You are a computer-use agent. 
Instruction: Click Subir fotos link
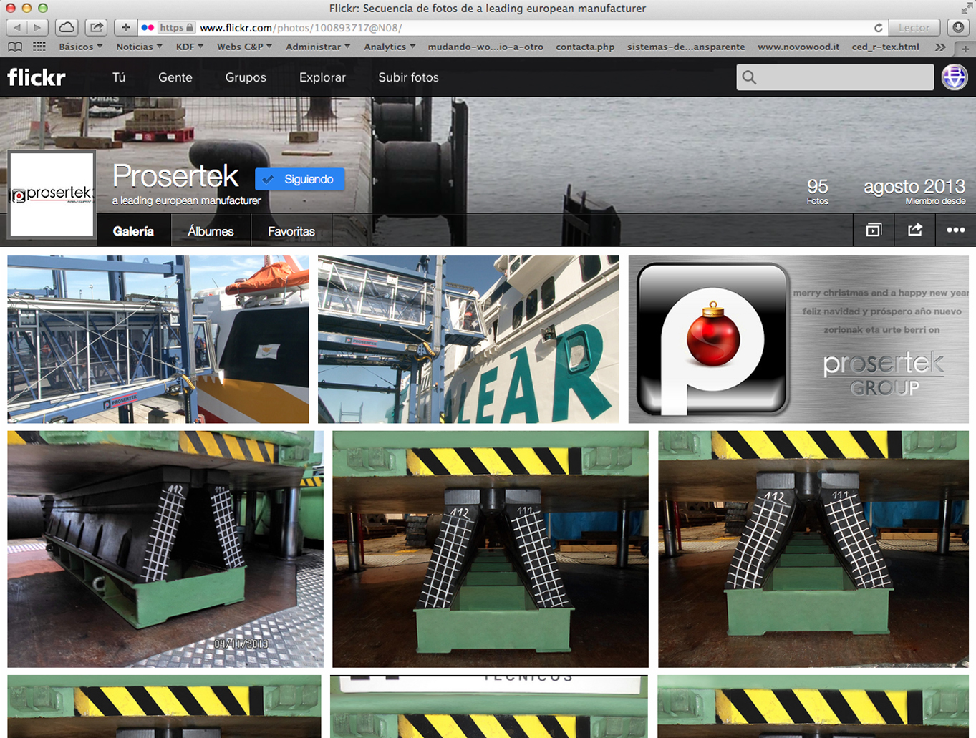click(408, 77)
